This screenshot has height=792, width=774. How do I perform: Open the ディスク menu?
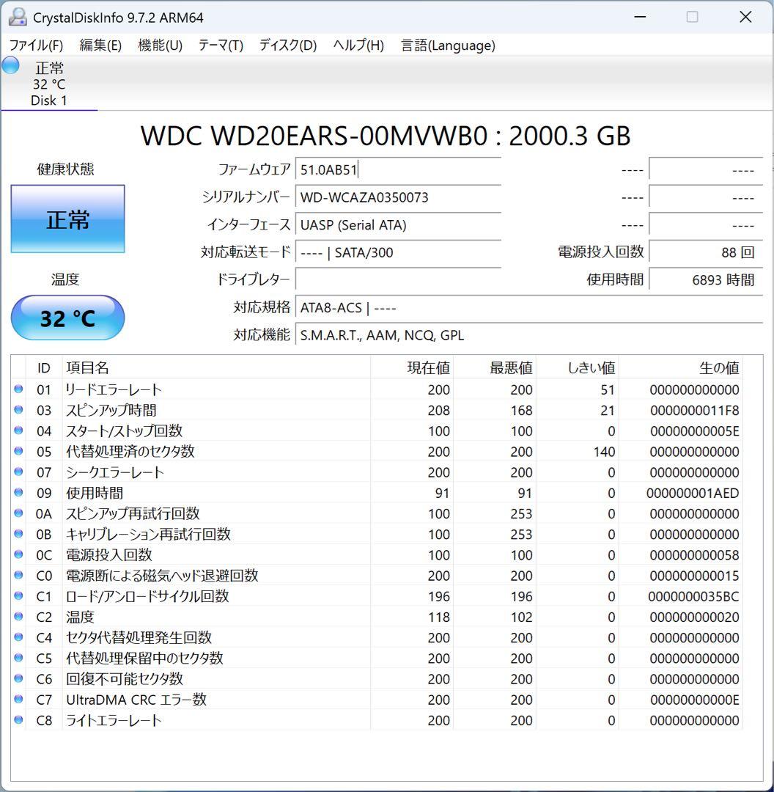pos(286,45)
